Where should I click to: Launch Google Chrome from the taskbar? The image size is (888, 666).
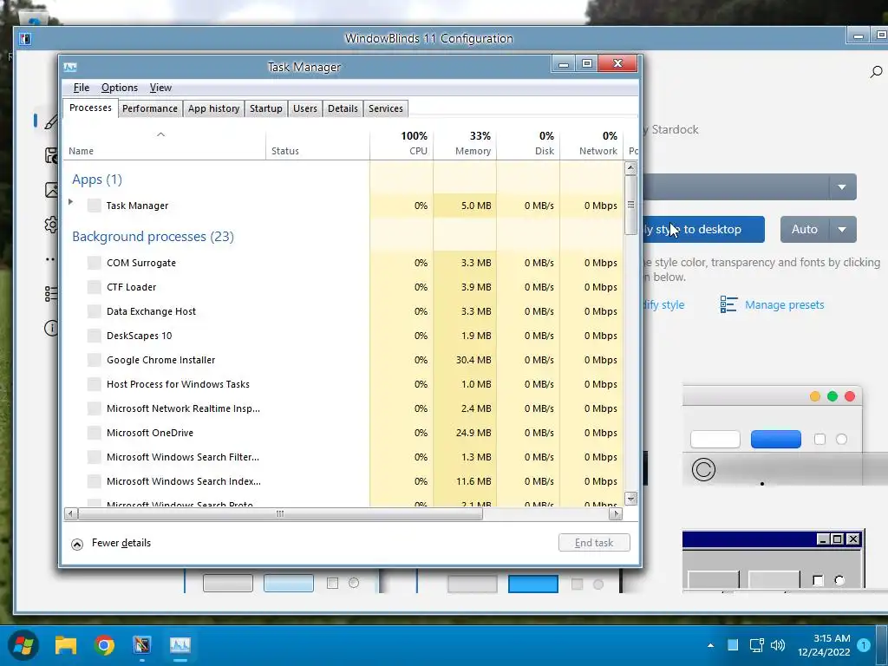point(104,645)
